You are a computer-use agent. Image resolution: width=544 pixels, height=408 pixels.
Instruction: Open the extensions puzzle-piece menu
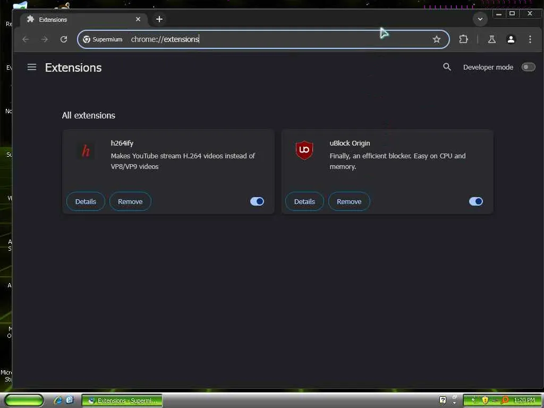click(x=463, y=39)
